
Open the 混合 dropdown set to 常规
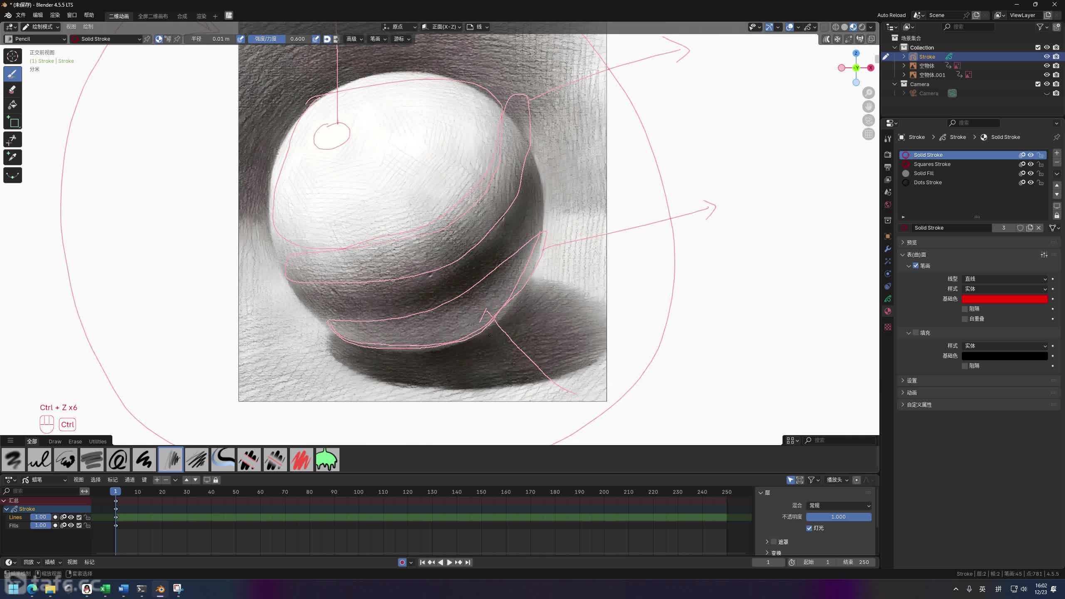[x=839, y=506]
